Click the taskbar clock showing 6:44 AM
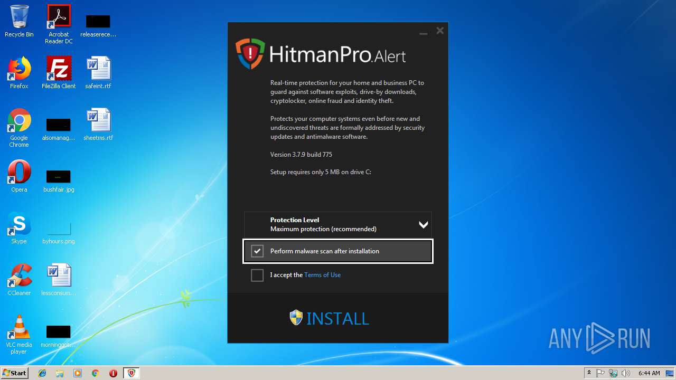Image resolution: width=676 pixels, height=380 pixels. (x=649, y=373)
